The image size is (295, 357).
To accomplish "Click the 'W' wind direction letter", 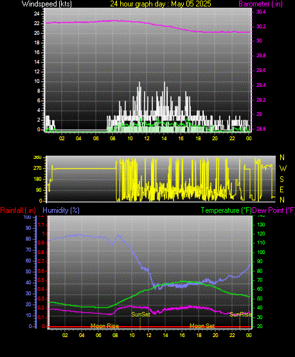I will (283, 169).
